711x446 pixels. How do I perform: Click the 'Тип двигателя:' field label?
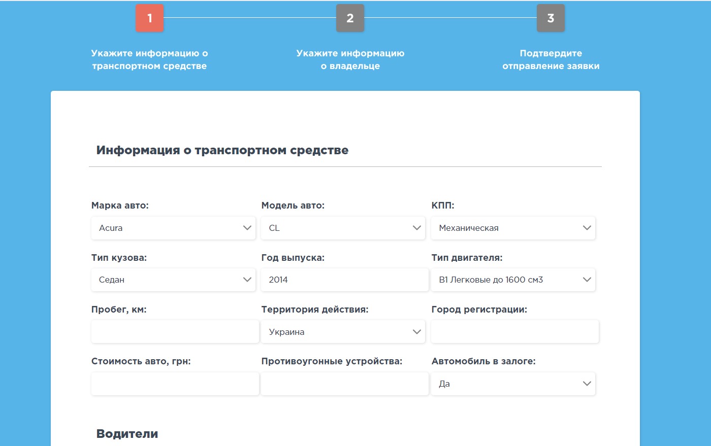click(467, 258)
